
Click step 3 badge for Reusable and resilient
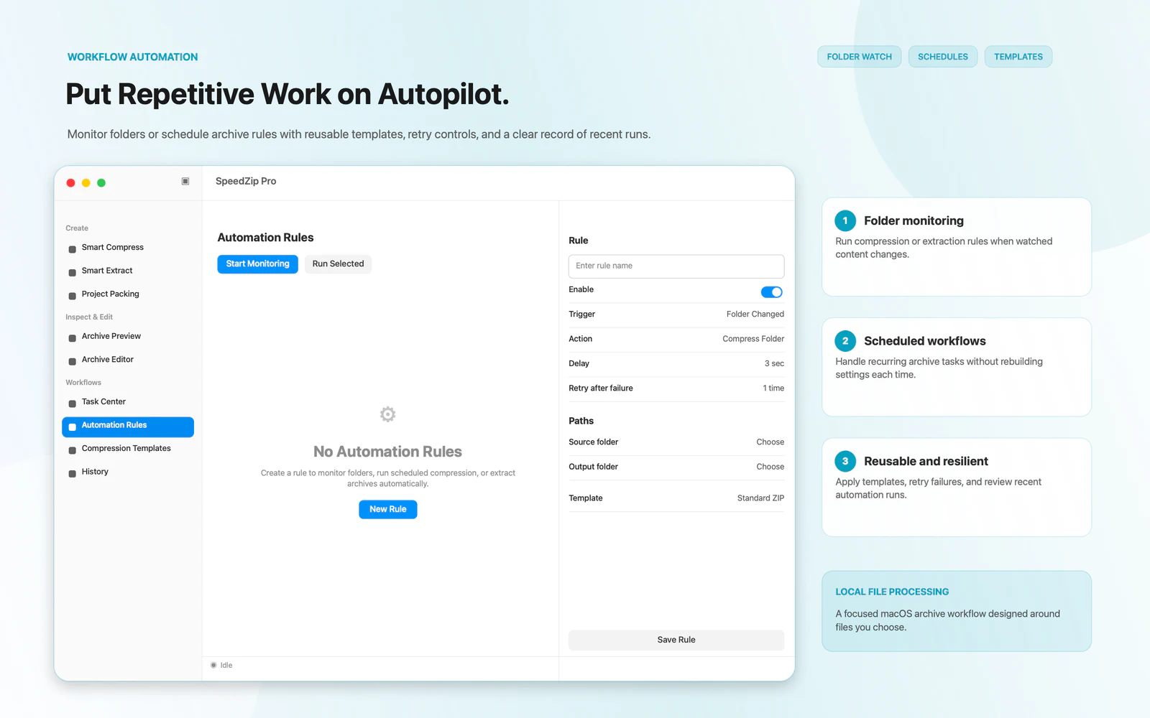pyautogui.click(x=845, y=461)
